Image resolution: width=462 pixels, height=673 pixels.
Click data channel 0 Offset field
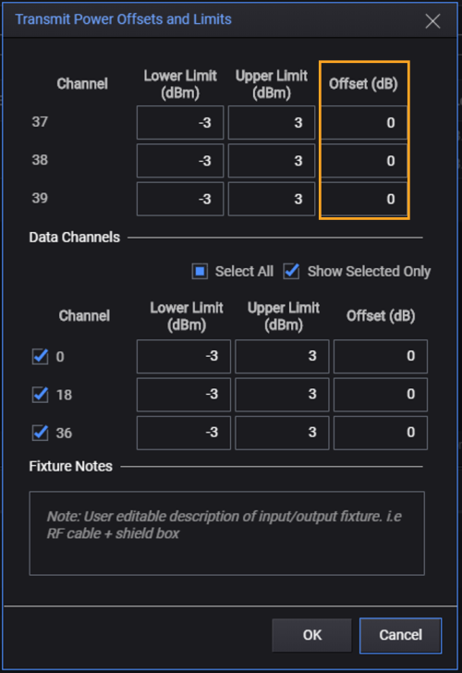click(381, 356)
